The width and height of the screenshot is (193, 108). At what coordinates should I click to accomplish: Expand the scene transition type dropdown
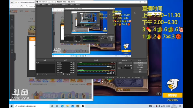tap(125, 63)
